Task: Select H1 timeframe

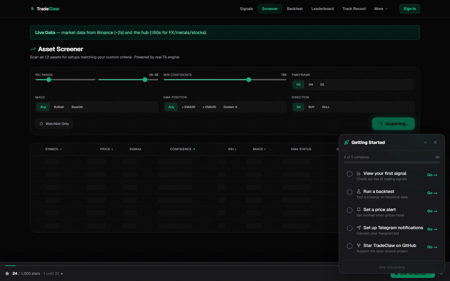Action: 298,85
